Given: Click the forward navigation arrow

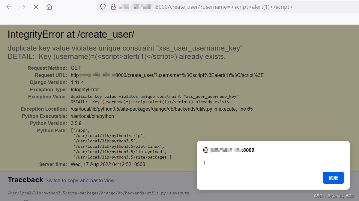Looking at the screenshot, I should 22,7.
